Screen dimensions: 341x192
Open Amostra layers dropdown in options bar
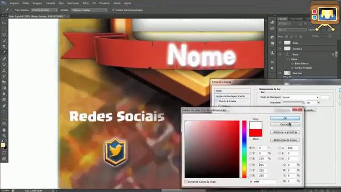click(x=89, y=10)
